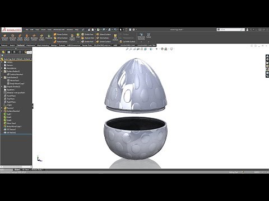Choose Cut With Surface command
Viewport: 269px width, 201px height.
click(127, 42)
